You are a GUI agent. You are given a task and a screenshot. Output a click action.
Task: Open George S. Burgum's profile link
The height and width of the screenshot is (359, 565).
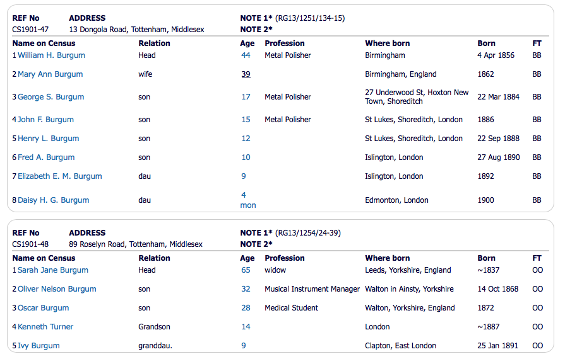click(x=51, y=97)
